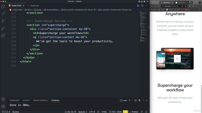The width and height of the screenshot is (202, 113).
Task: Click the Supercharge your workflow heading
Action: click(x=175, y=88)
